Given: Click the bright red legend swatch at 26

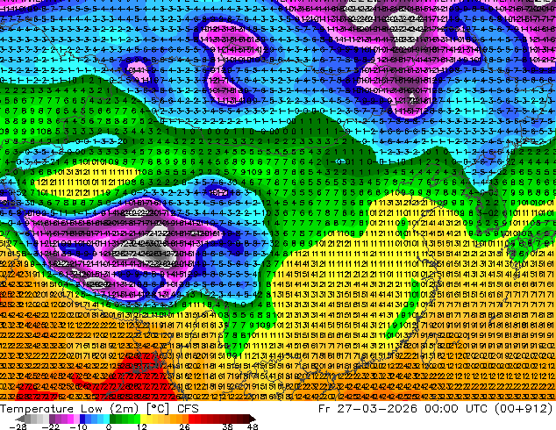Looking at the screenshot, I should pyautogui.click(x=191, y=419).
